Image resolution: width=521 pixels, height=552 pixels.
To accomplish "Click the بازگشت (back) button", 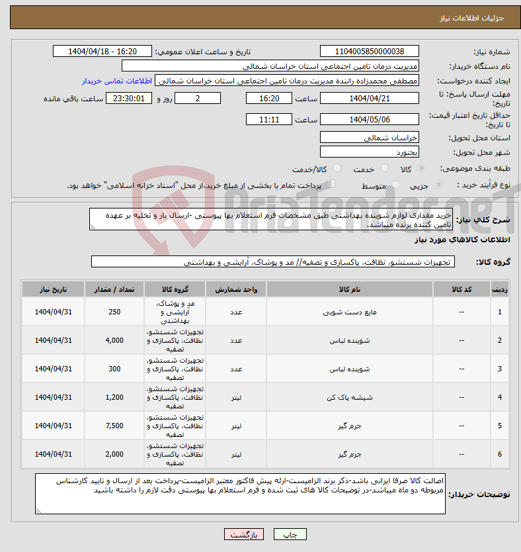I will tap(243, 534).
